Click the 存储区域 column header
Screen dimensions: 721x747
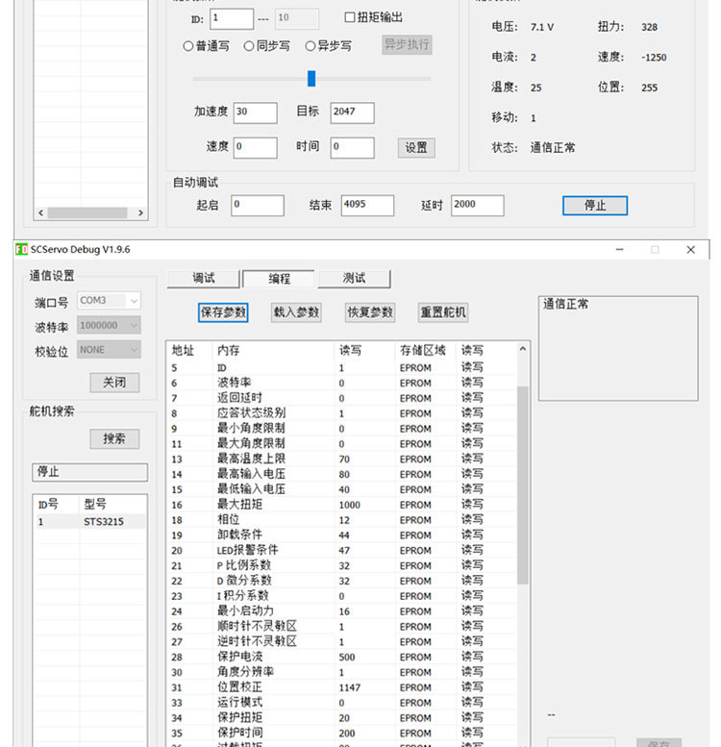(425, 351)
